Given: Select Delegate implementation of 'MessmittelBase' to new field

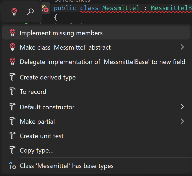Looking at the screenshot, I should tap(96, 62).
